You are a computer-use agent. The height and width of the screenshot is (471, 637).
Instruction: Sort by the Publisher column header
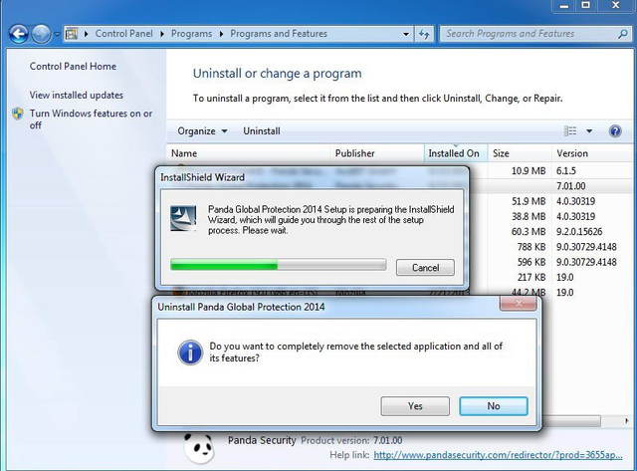[377, 153]
